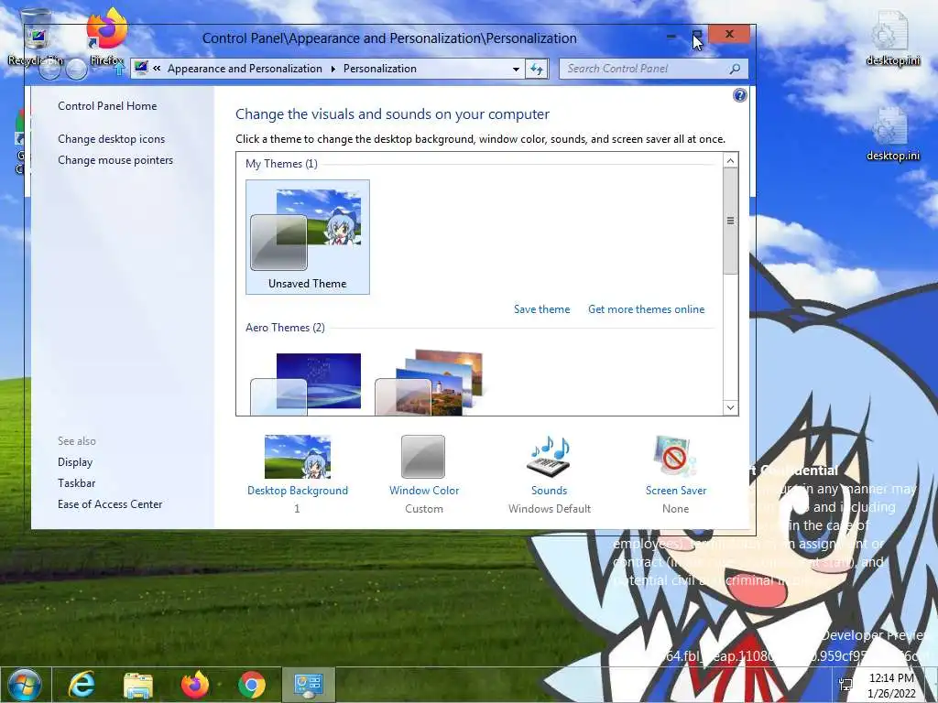Expand the address bar history dropdown
This screenshot has height=703, width=938.
[516, 70]
